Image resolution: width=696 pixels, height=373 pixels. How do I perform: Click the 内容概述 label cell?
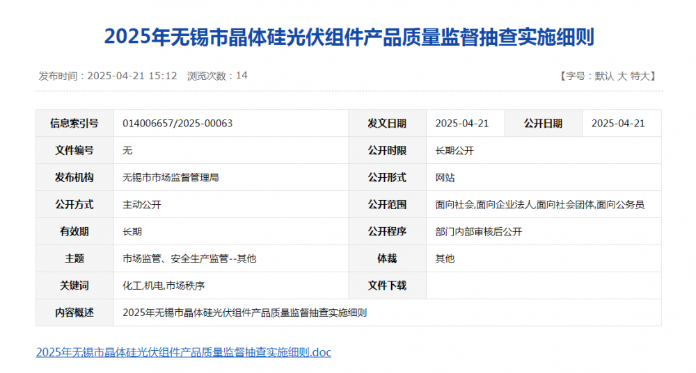[x=74, y=313]
